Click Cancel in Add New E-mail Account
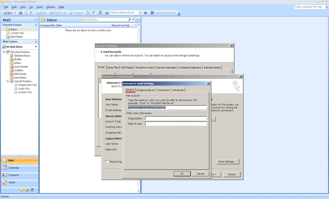The height and width of the screenshot is (199, 329). [232, 174]
